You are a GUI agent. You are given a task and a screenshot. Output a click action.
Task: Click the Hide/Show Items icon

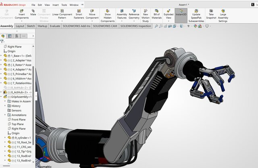point(189,26)
